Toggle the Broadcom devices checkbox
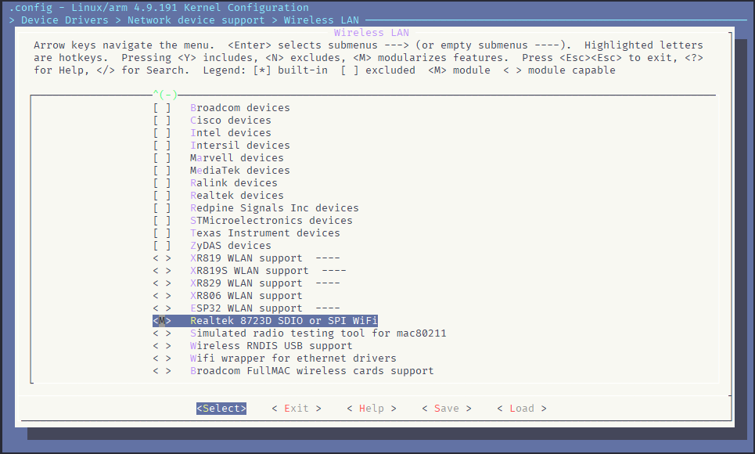Viewport: 755px width, 454px height. point(162,108)
